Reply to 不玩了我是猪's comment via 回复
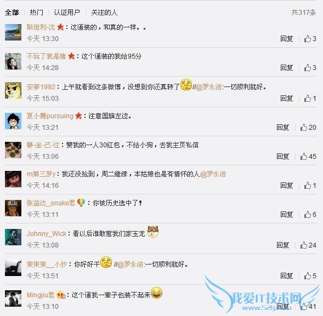323x316 pixels. coord(287,68)
